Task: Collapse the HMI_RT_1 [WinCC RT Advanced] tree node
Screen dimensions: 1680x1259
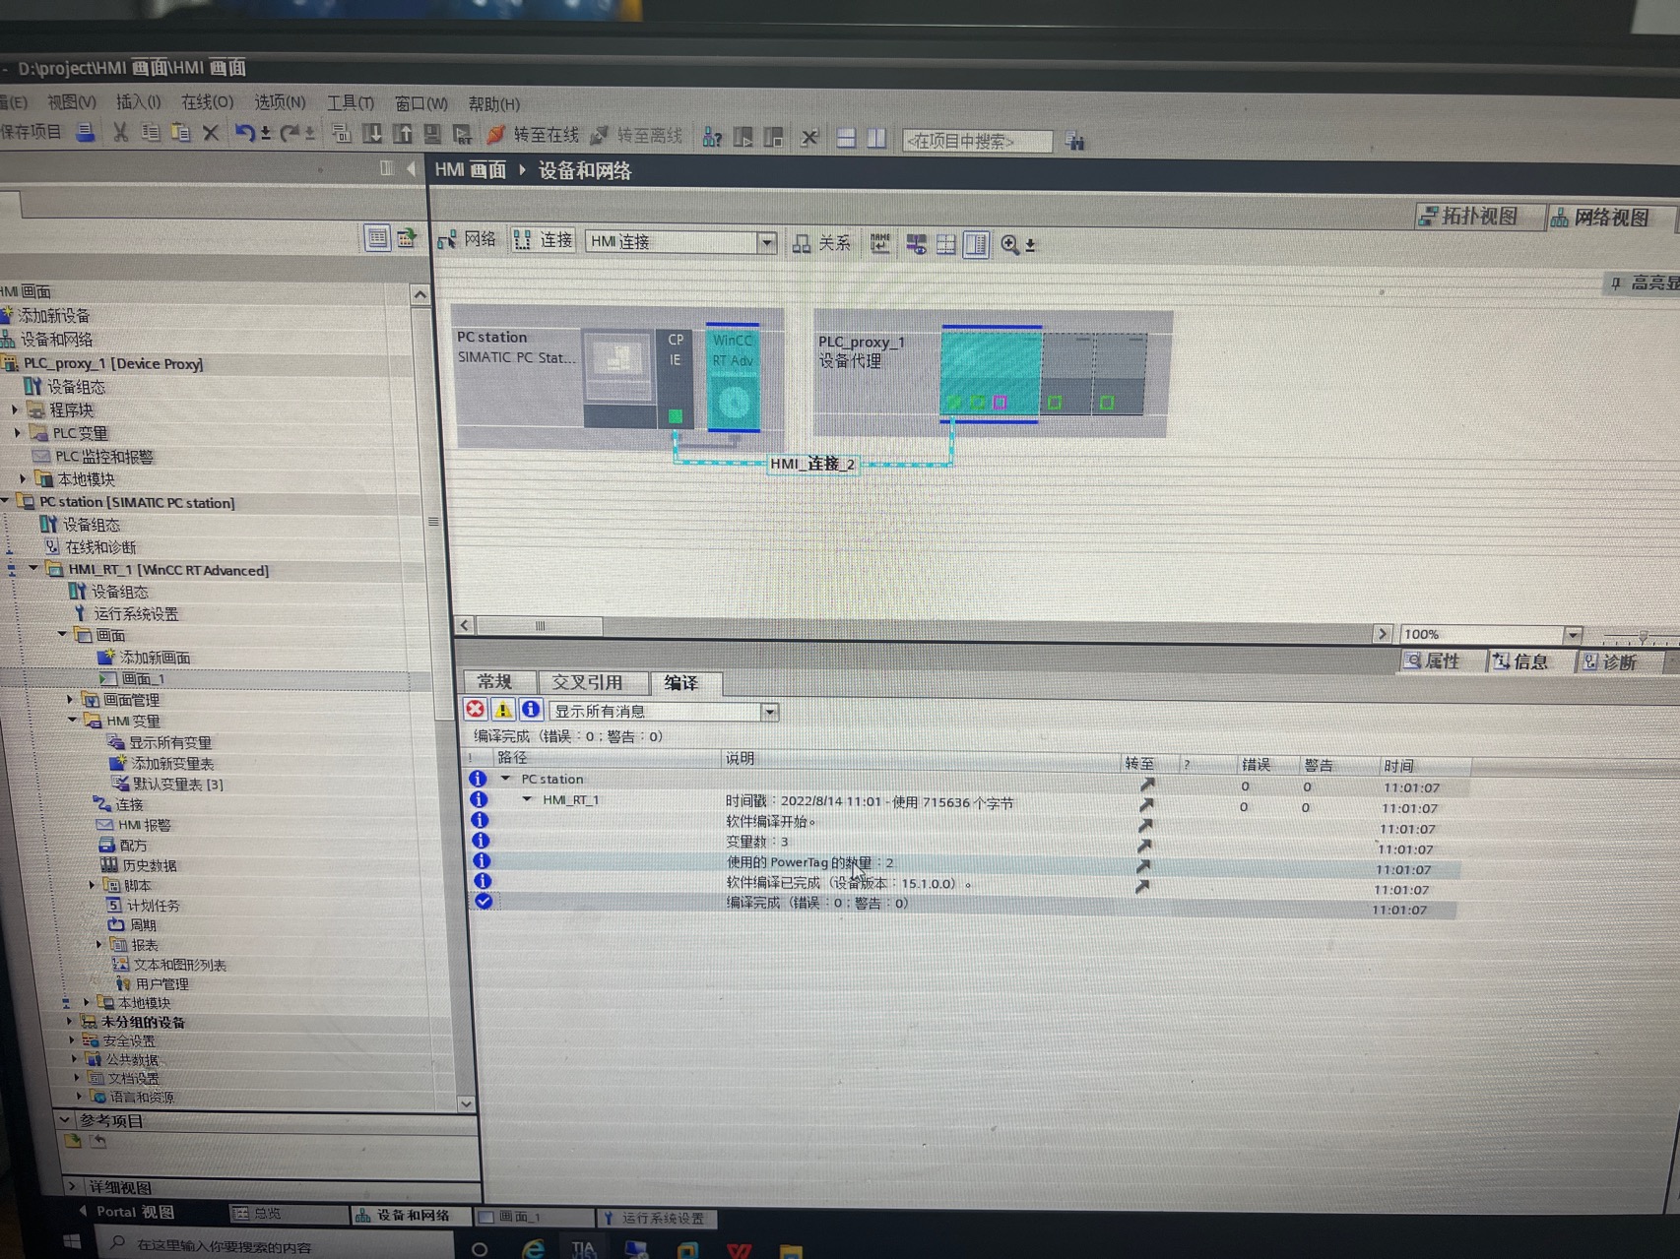Action: click(x=34, y=569)
